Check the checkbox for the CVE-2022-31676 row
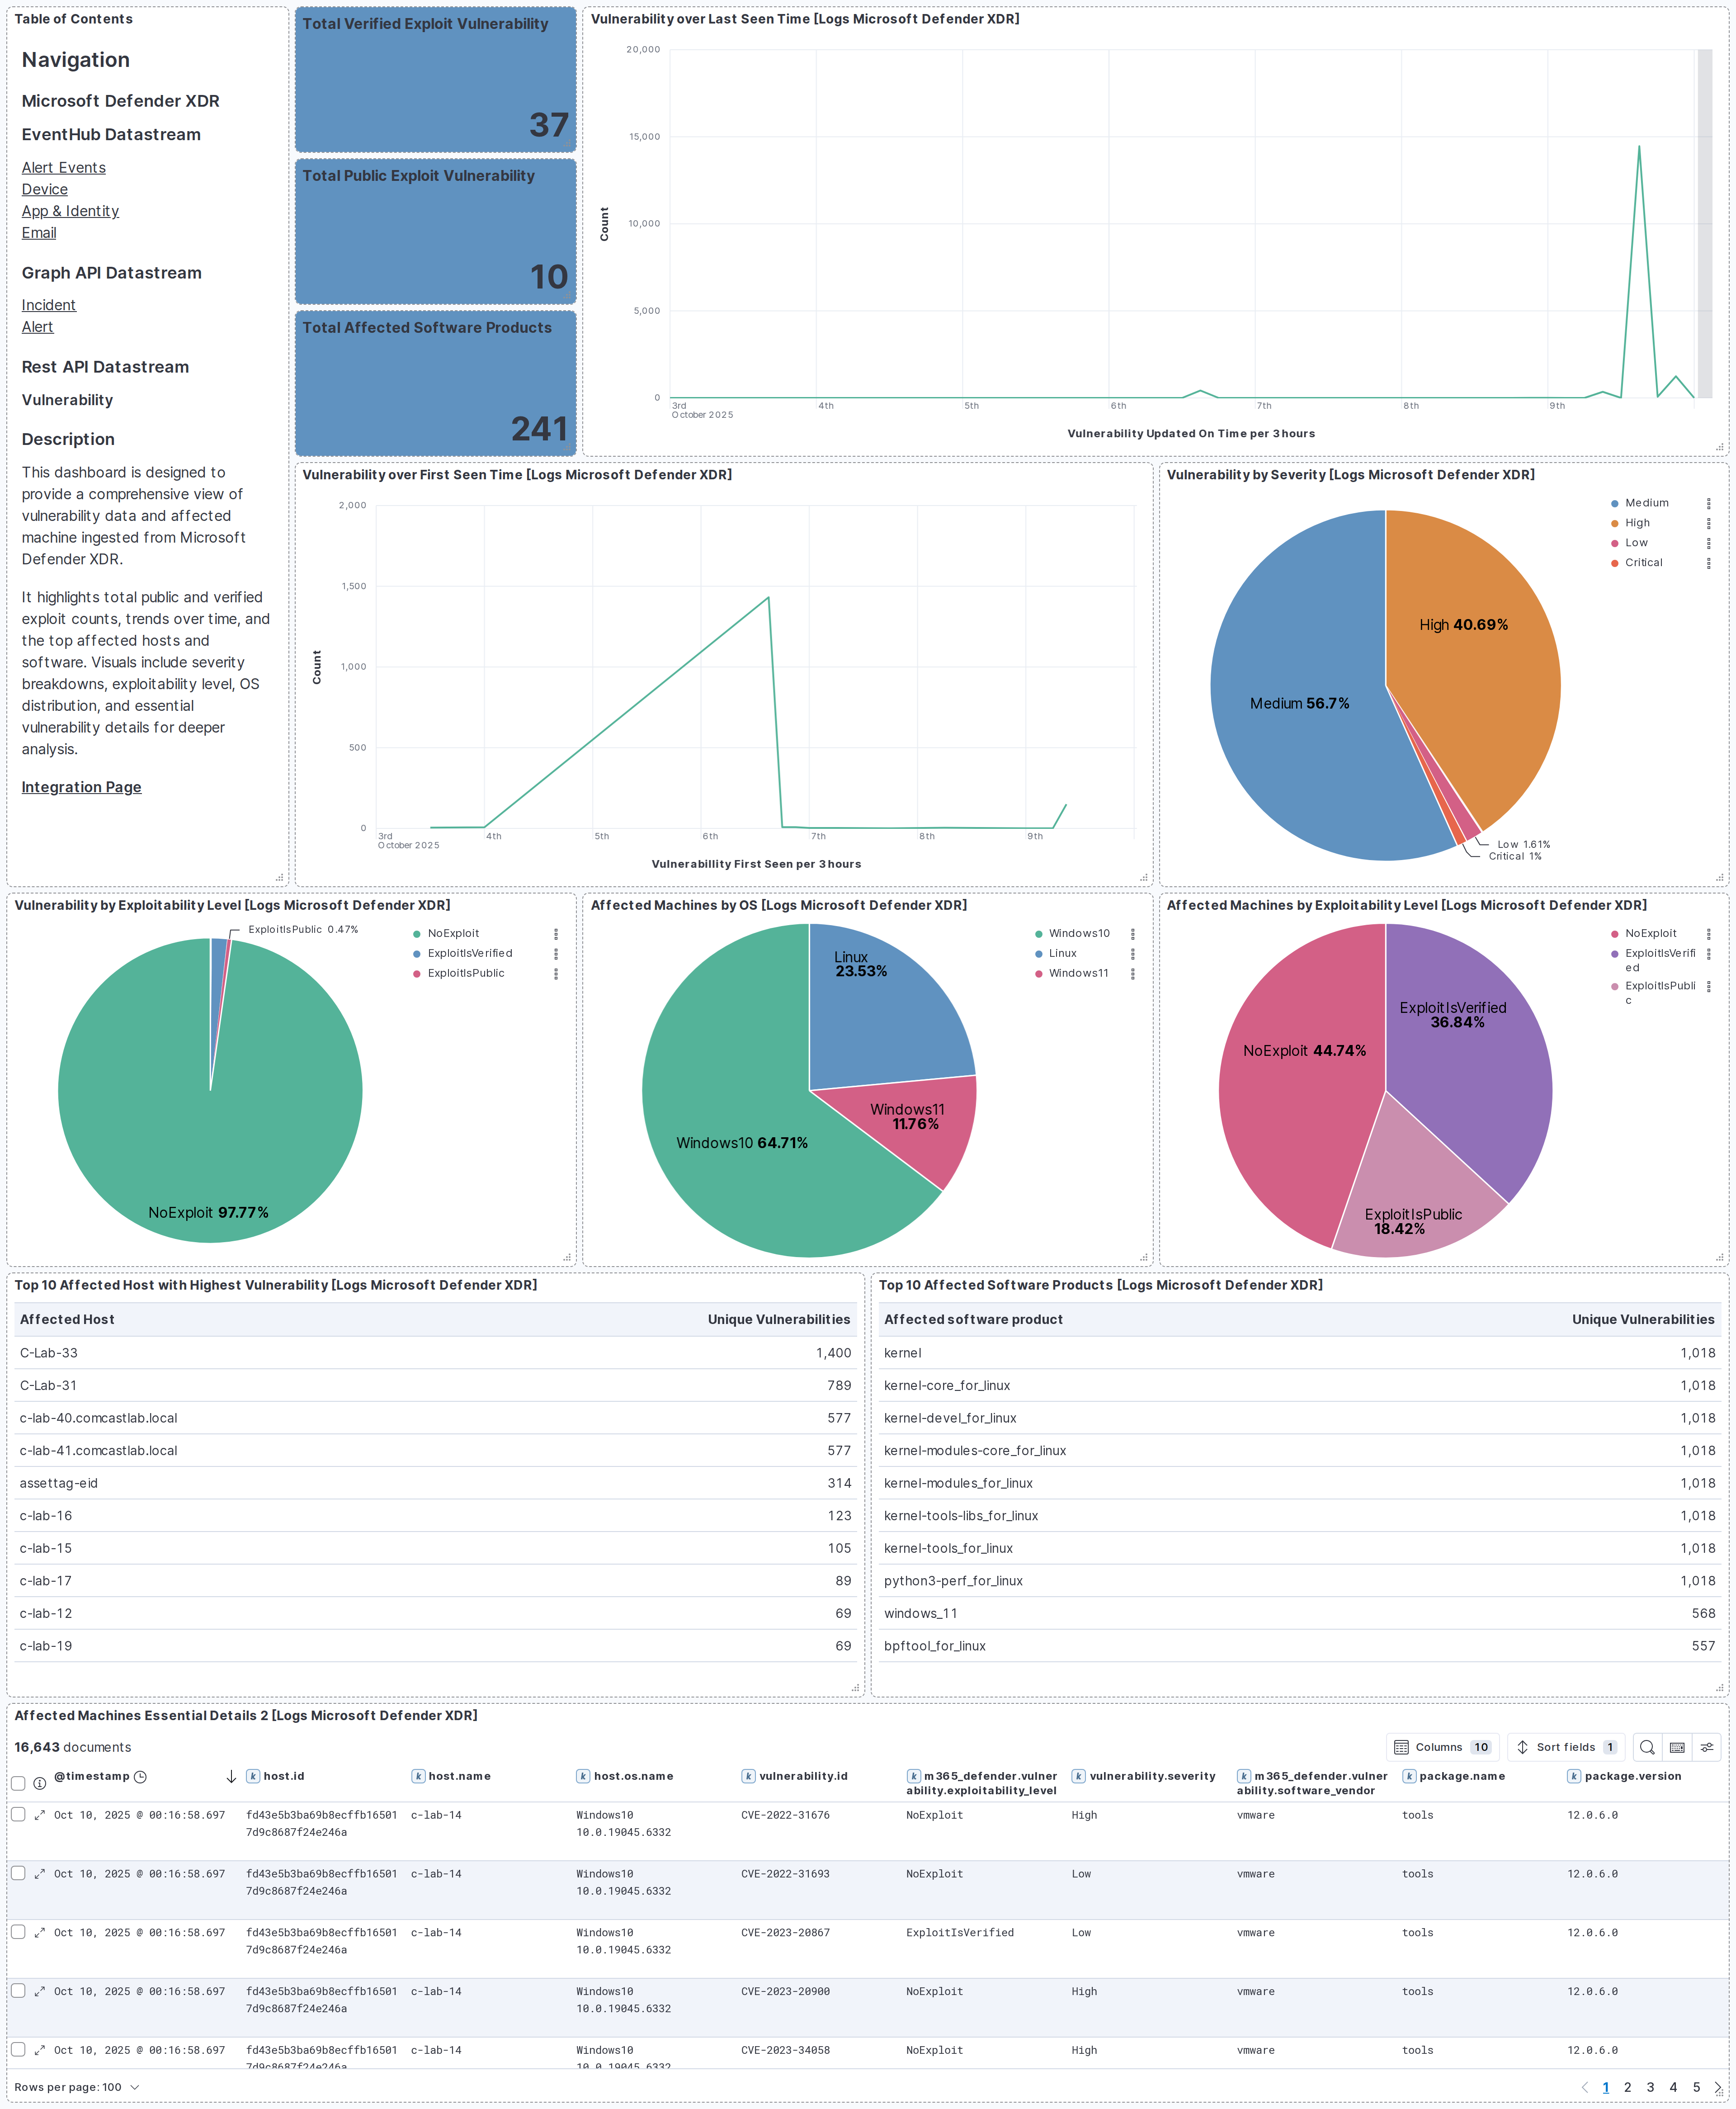This screenshot has height=2109, width=1736. coord(18,1814)
